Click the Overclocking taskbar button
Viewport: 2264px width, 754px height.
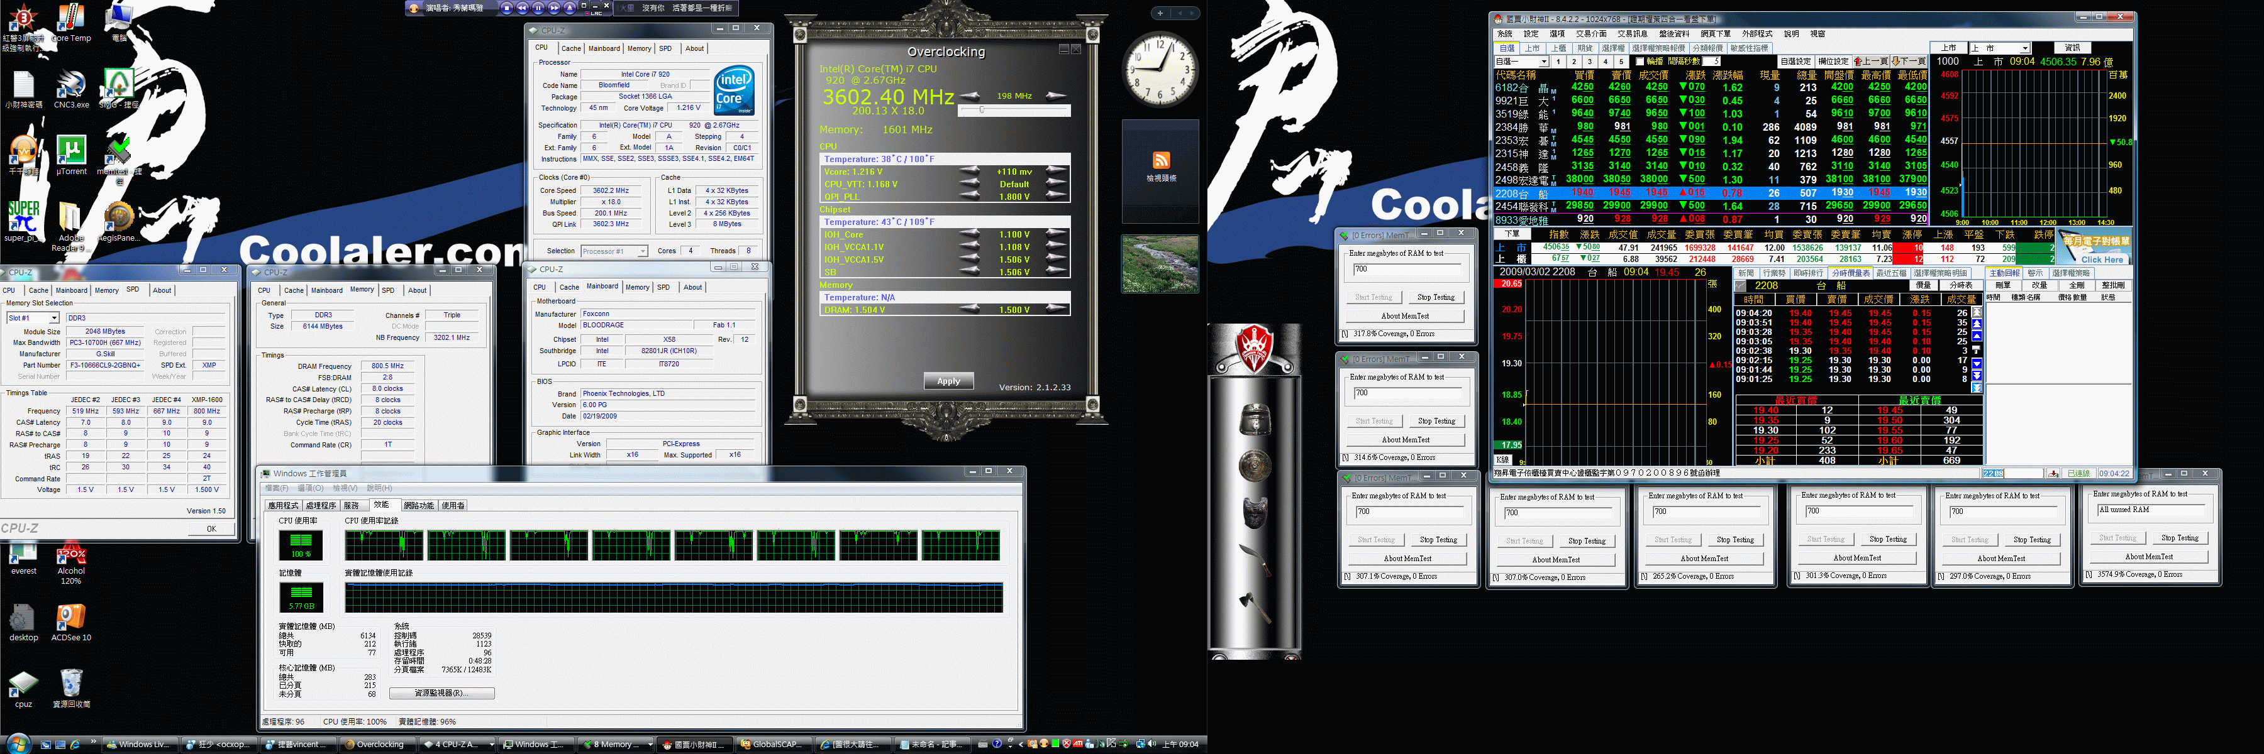point(379,745)
